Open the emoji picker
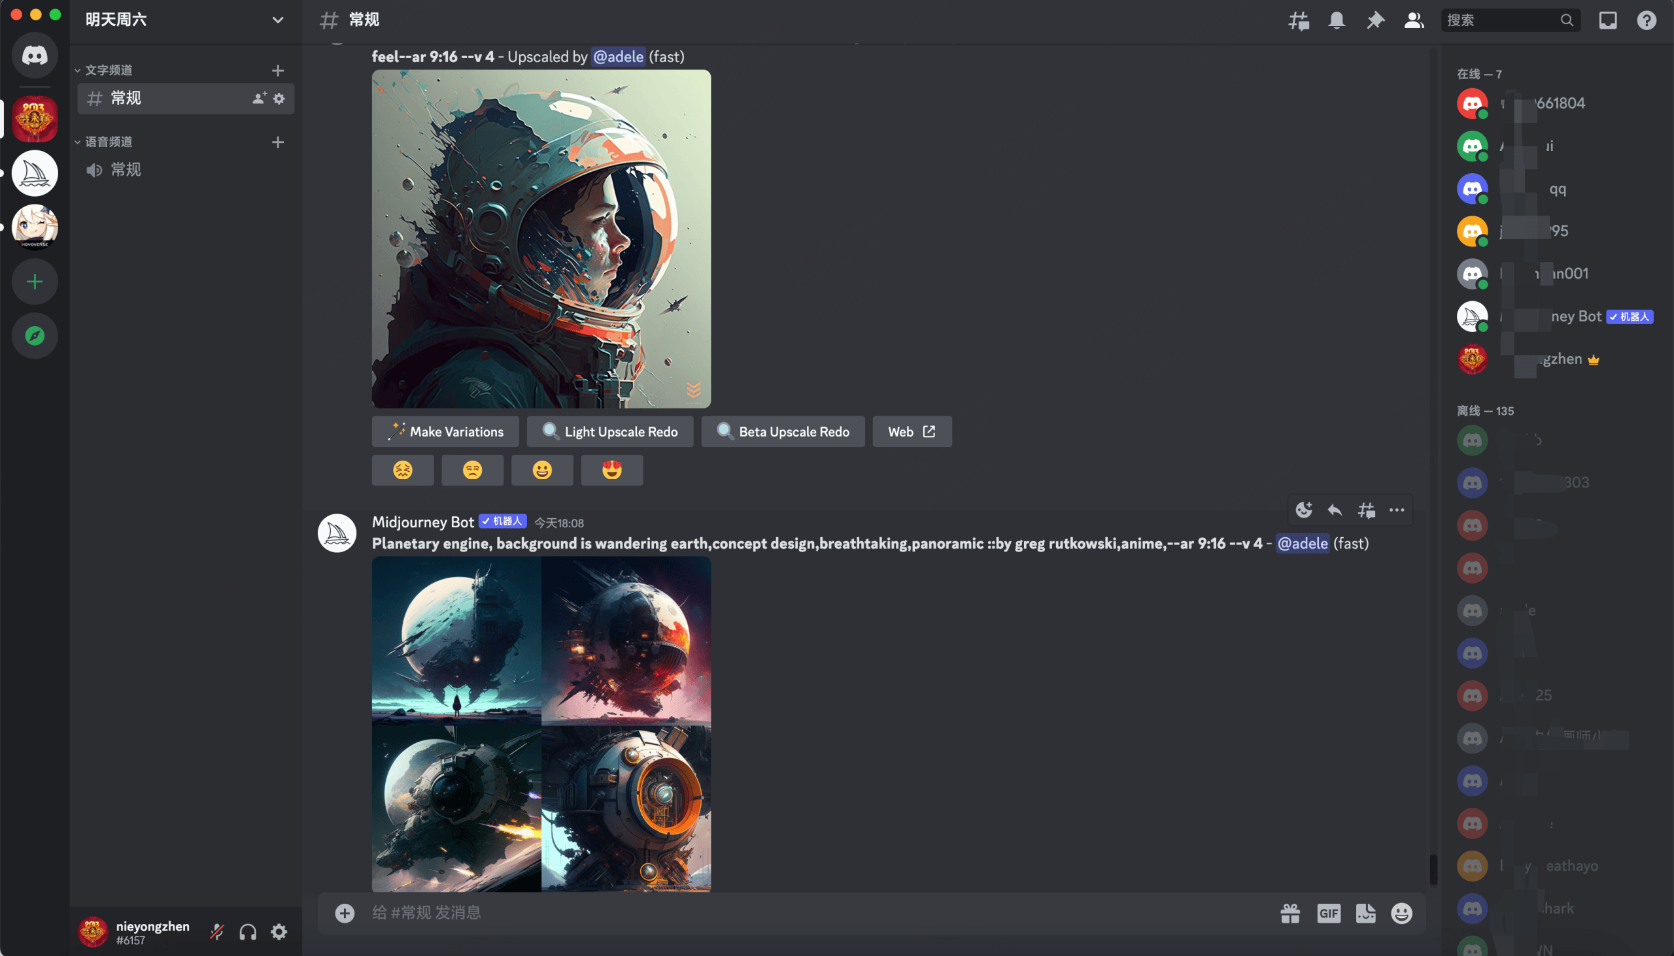The image size is (1674, 956). [x=1401, y=913]
